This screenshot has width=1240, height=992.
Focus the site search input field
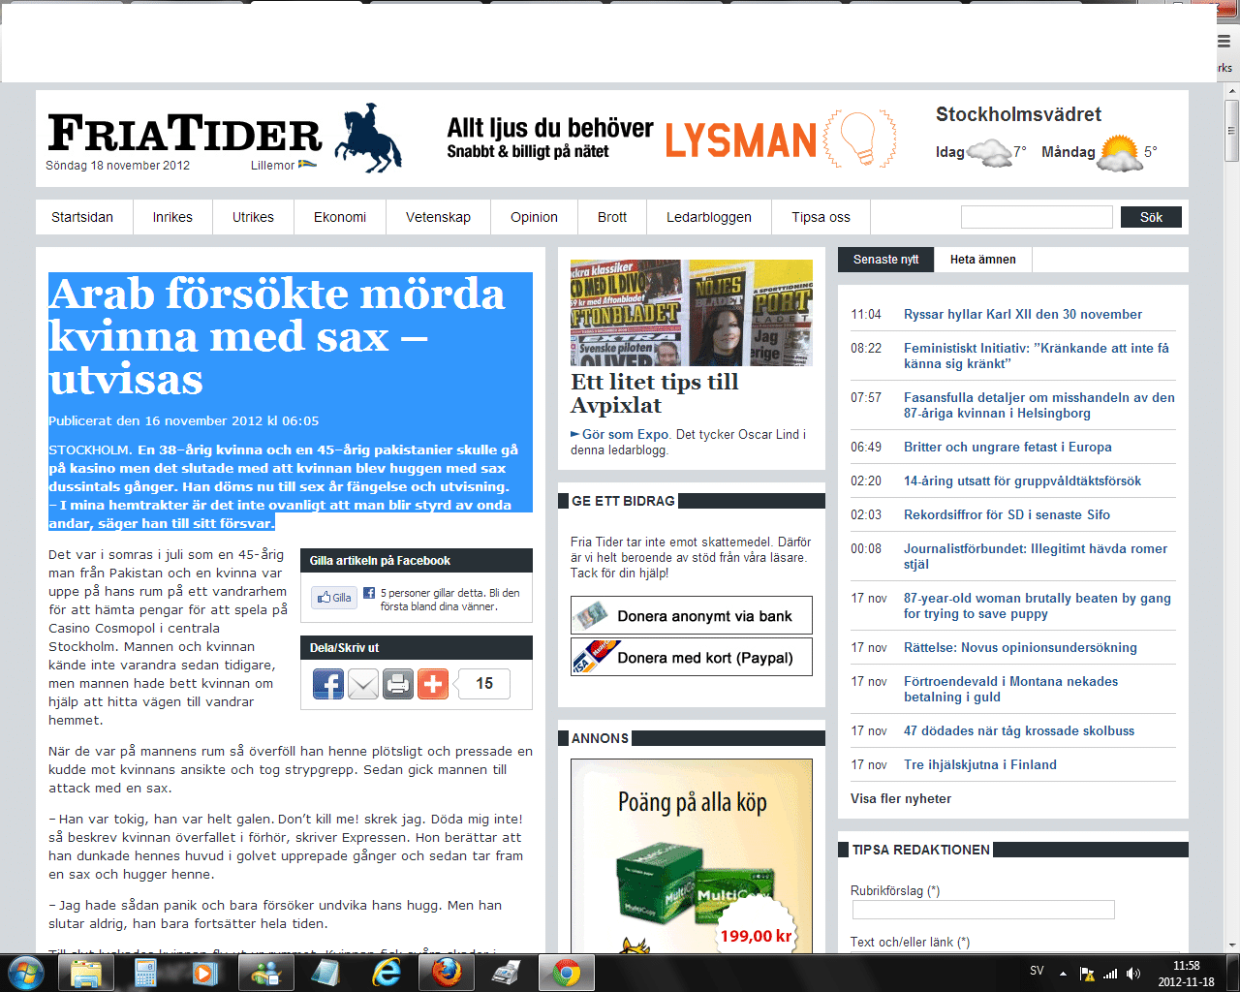click(1037, 217)
